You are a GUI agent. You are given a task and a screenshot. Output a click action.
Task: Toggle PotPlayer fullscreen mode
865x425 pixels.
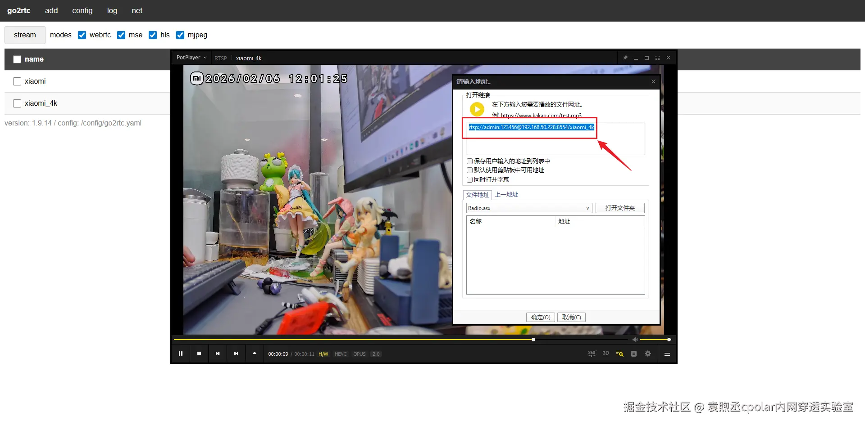tap(658, 58)
